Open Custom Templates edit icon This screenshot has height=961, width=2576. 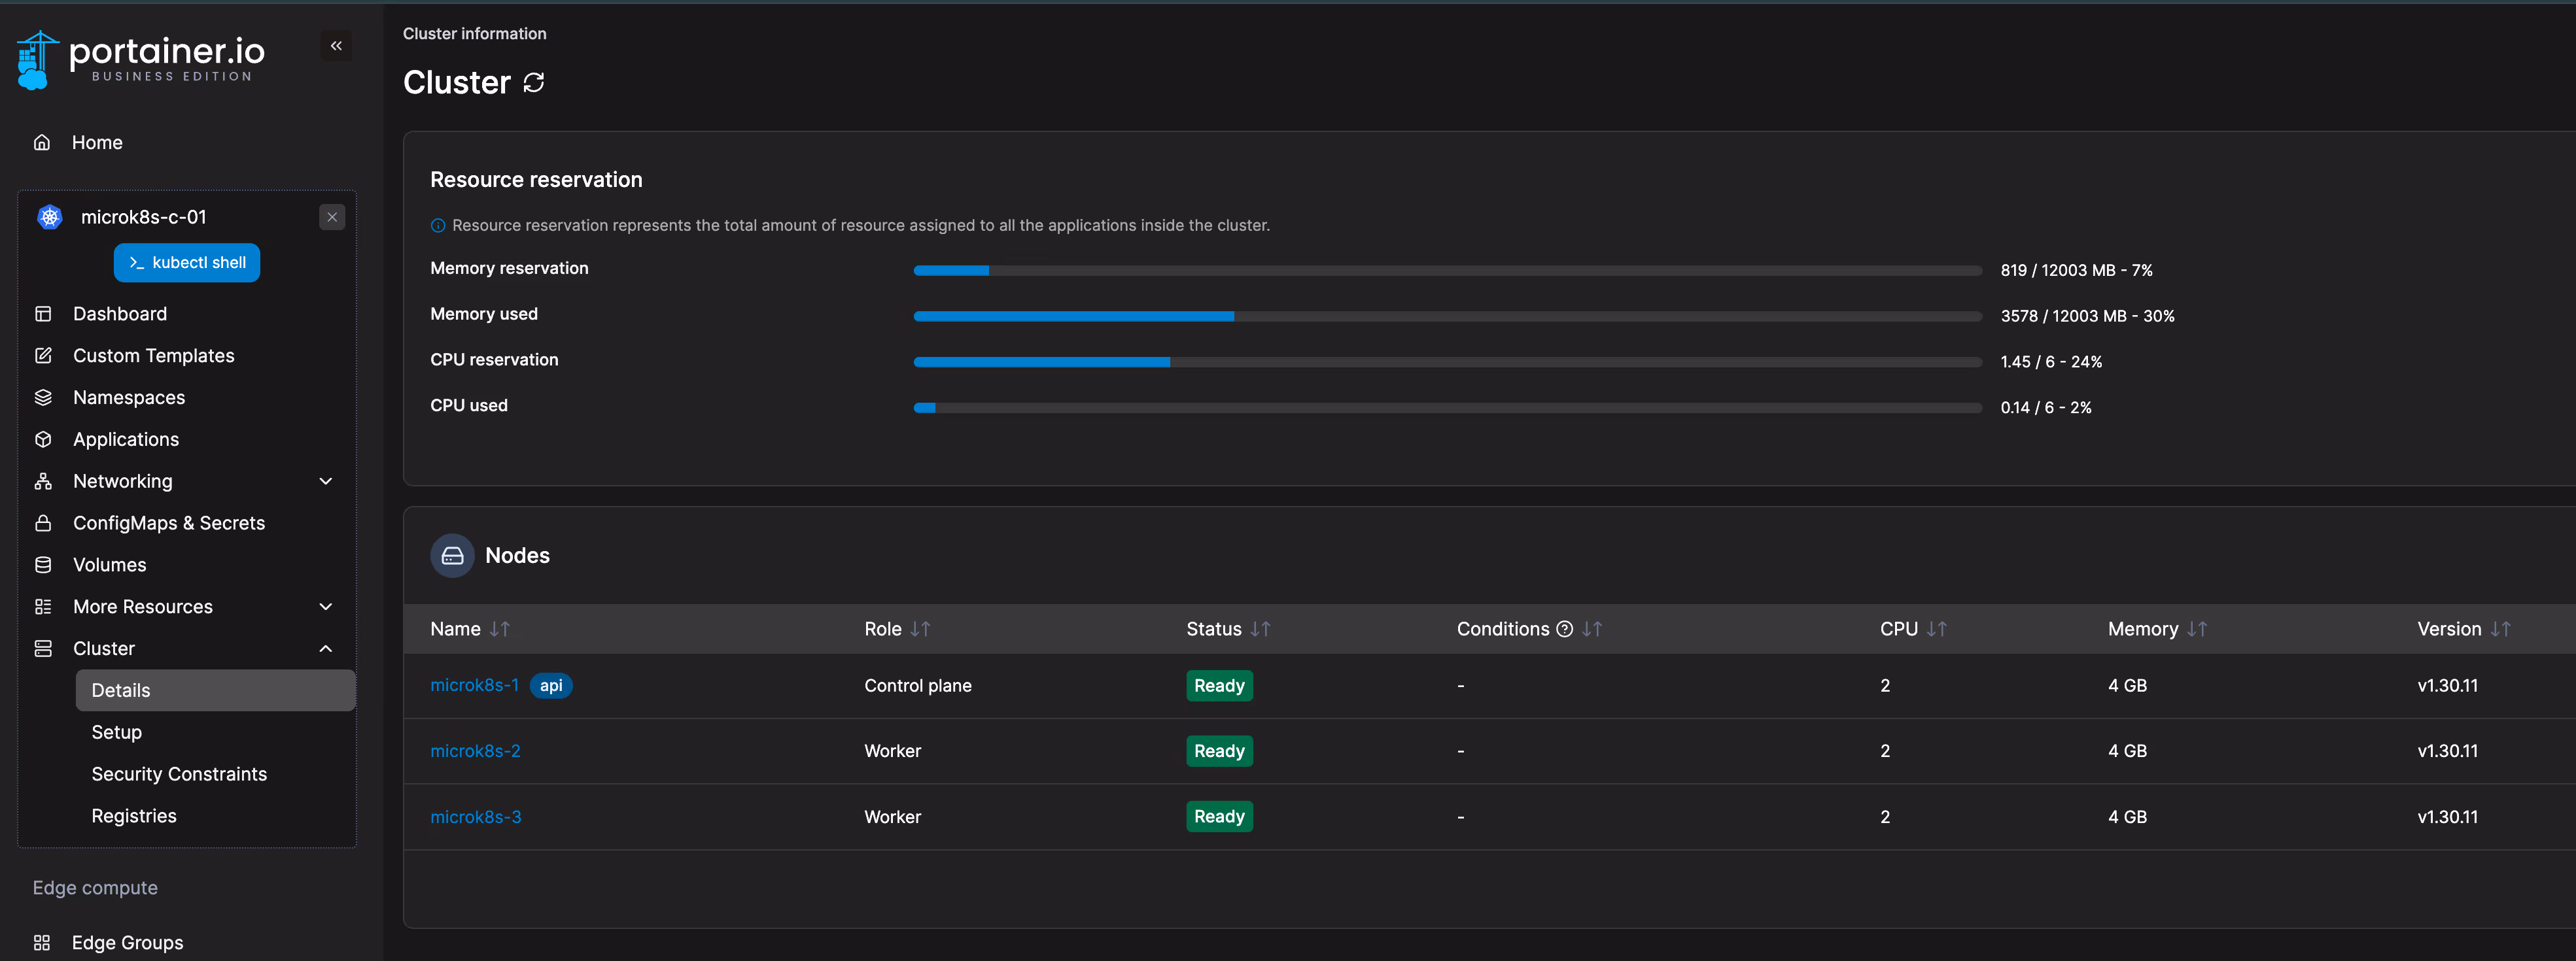tap(43, 356)
